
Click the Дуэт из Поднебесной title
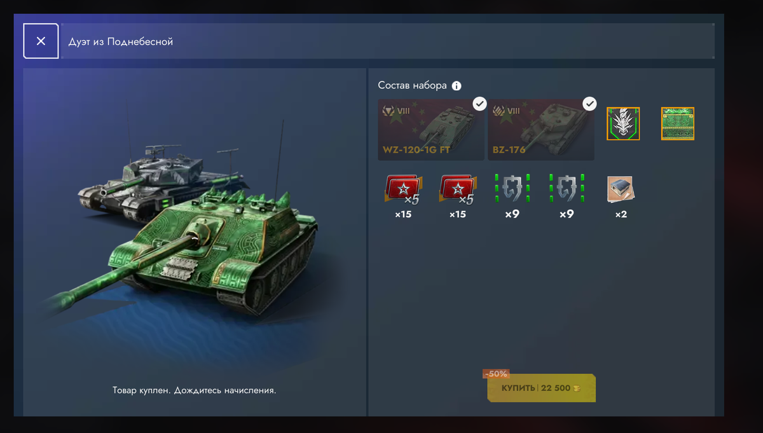pos(121,41)
